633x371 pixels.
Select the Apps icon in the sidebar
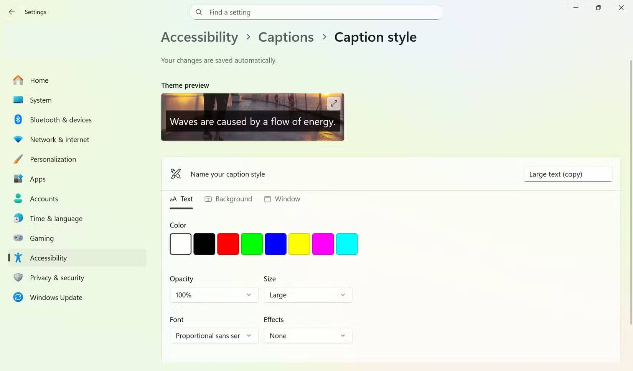pyautogui.click(x=18, y=179)
